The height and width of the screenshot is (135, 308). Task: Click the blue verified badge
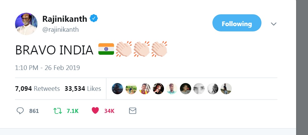[x=94, y=19]
